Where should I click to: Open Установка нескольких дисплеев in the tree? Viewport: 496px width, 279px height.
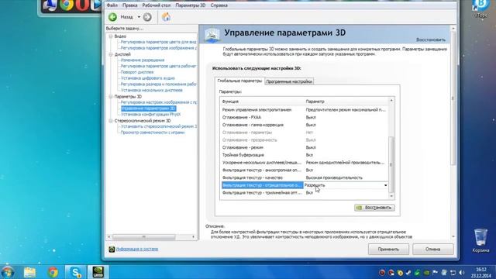point(152,90)
